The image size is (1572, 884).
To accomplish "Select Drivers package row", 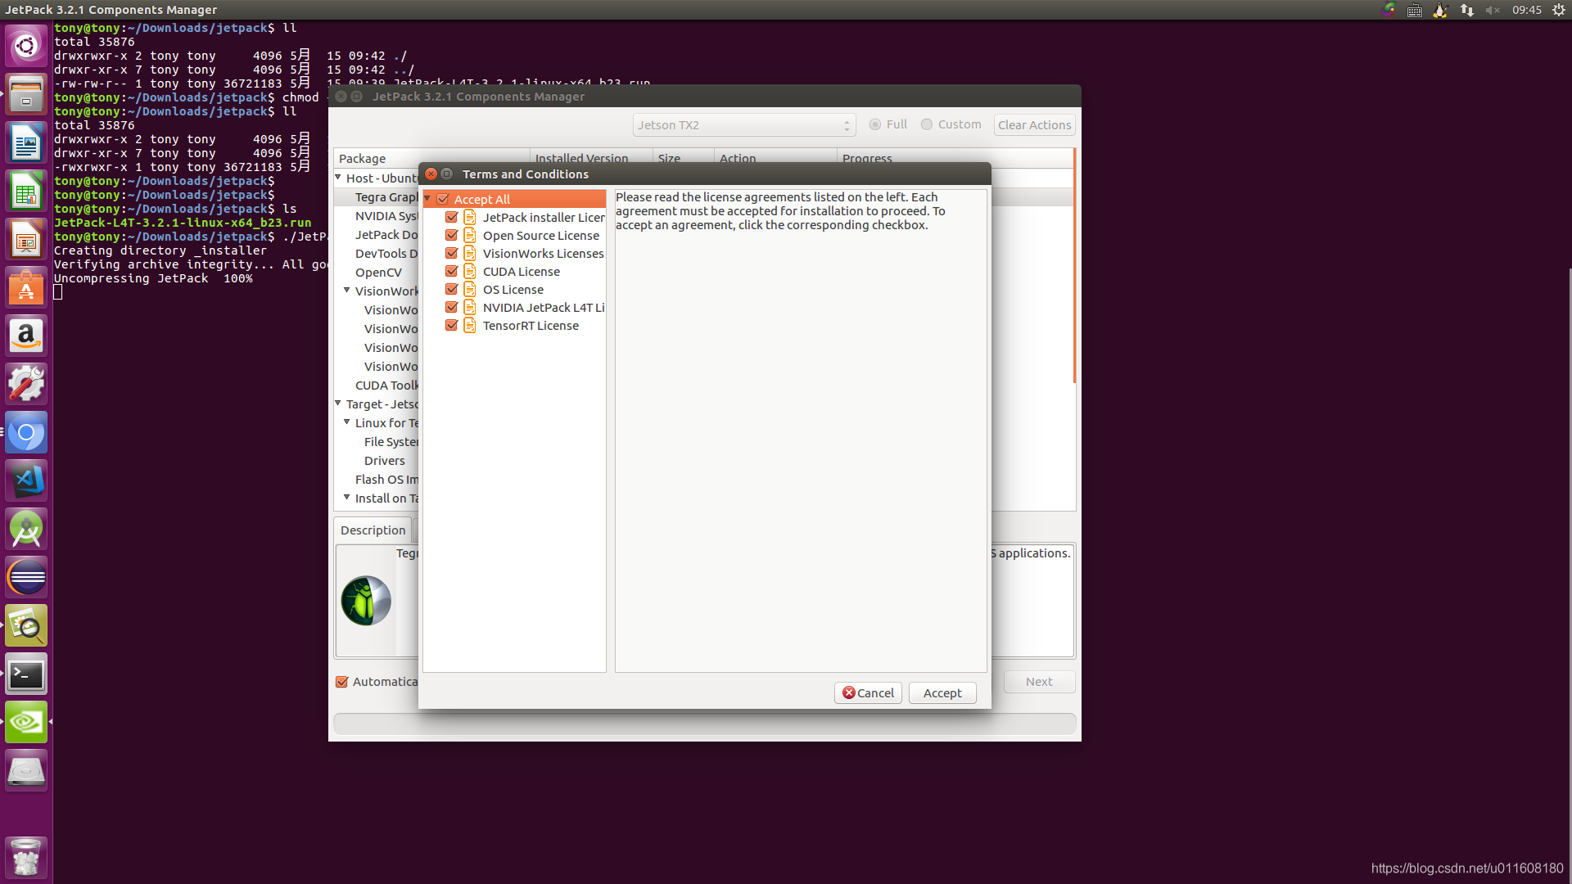I will point(384,461).
